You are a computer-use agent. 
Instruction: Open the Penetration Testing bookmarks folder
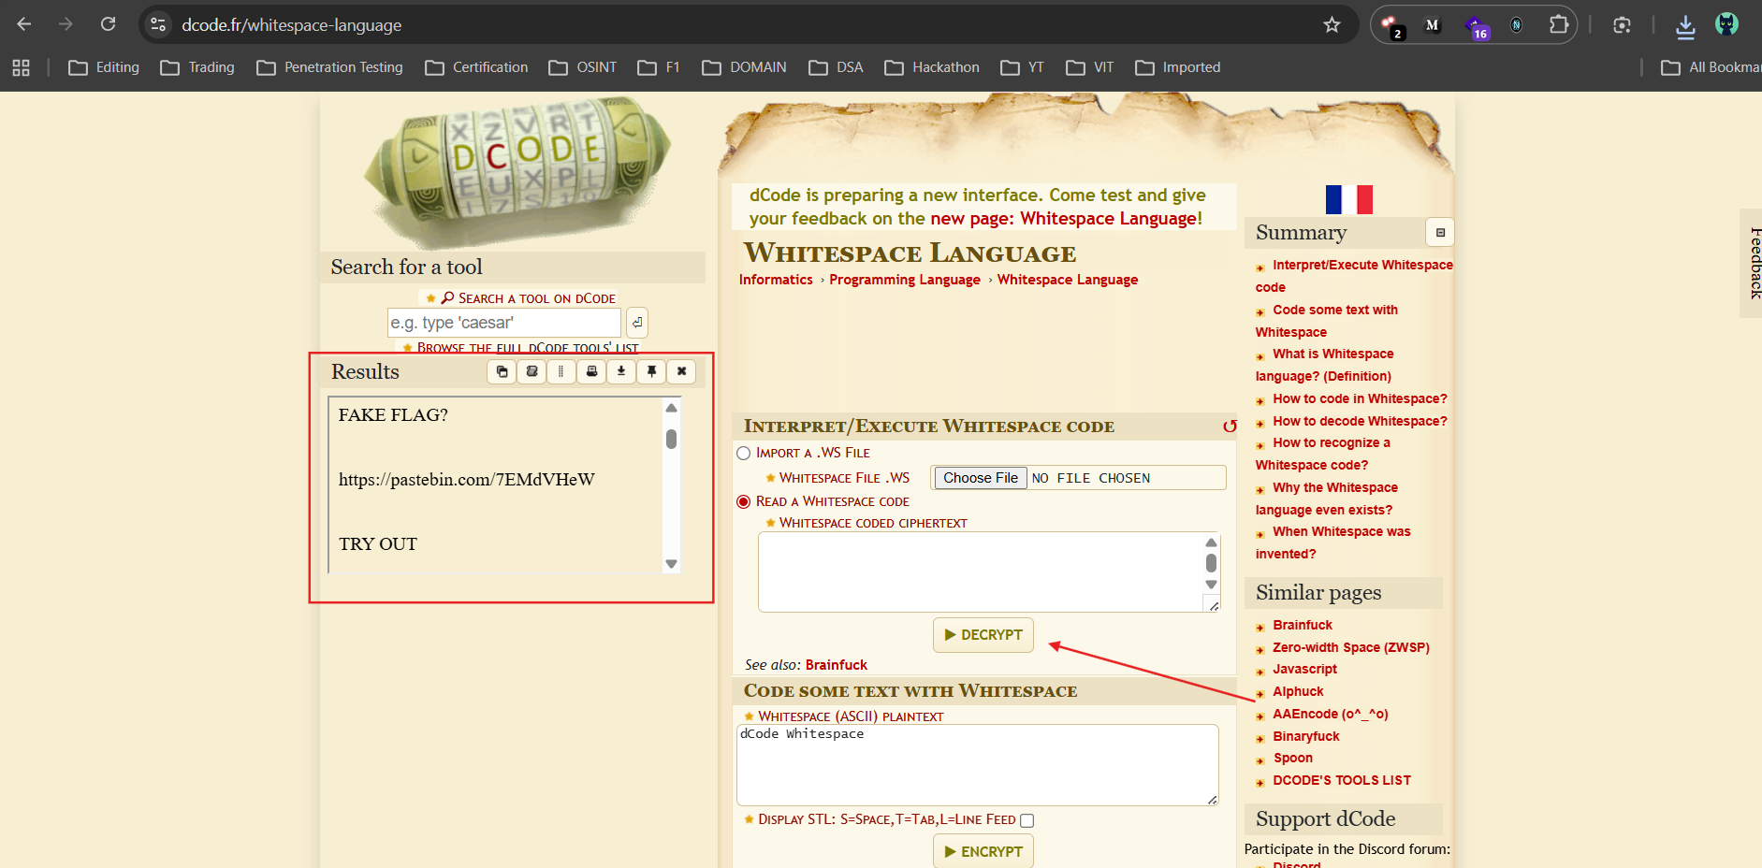coord(330,67)
